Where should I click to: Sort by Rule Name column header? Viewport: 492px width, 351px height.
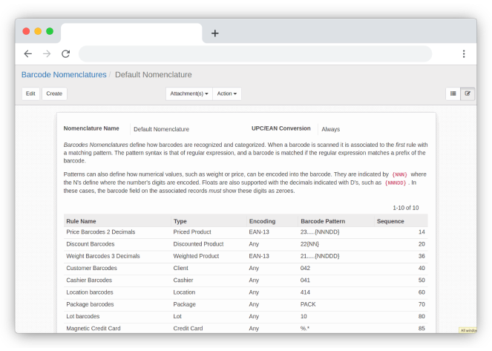[81, 221]
